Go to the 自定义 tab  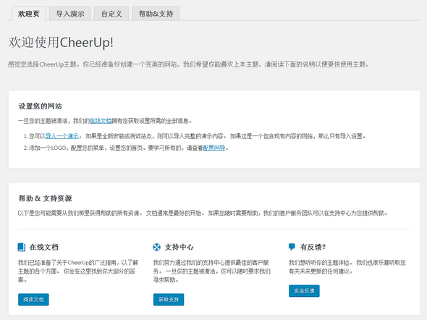click(111, 14)
